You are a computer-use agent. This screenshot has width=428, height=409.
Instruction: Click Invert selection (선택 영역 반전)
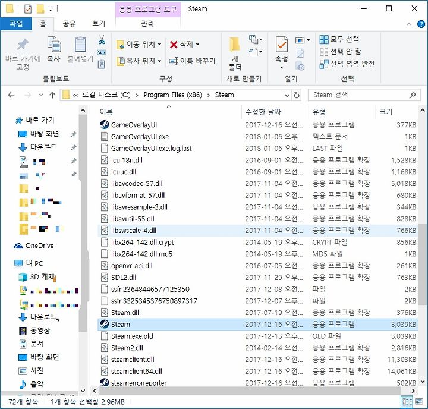point(347,64)
